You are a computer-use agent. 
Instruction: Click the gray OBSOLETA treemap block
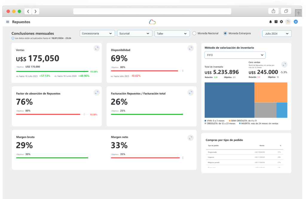265,110
